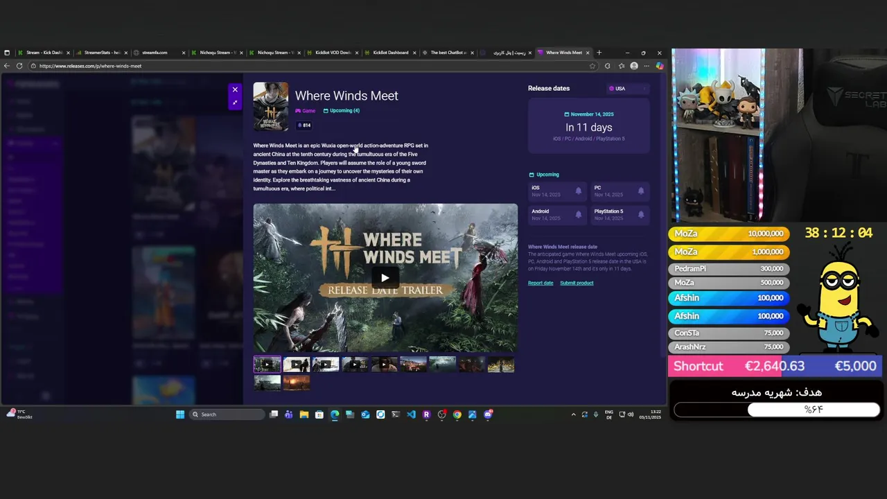Open Outlook from the taskbar
887x499 pixels.
[365, 414]
